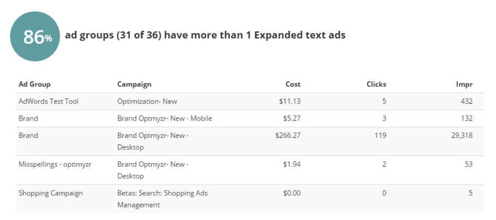496x220 pixels.
Task: Click the $1.94 cost cell
Action: [x=292, y=164]
